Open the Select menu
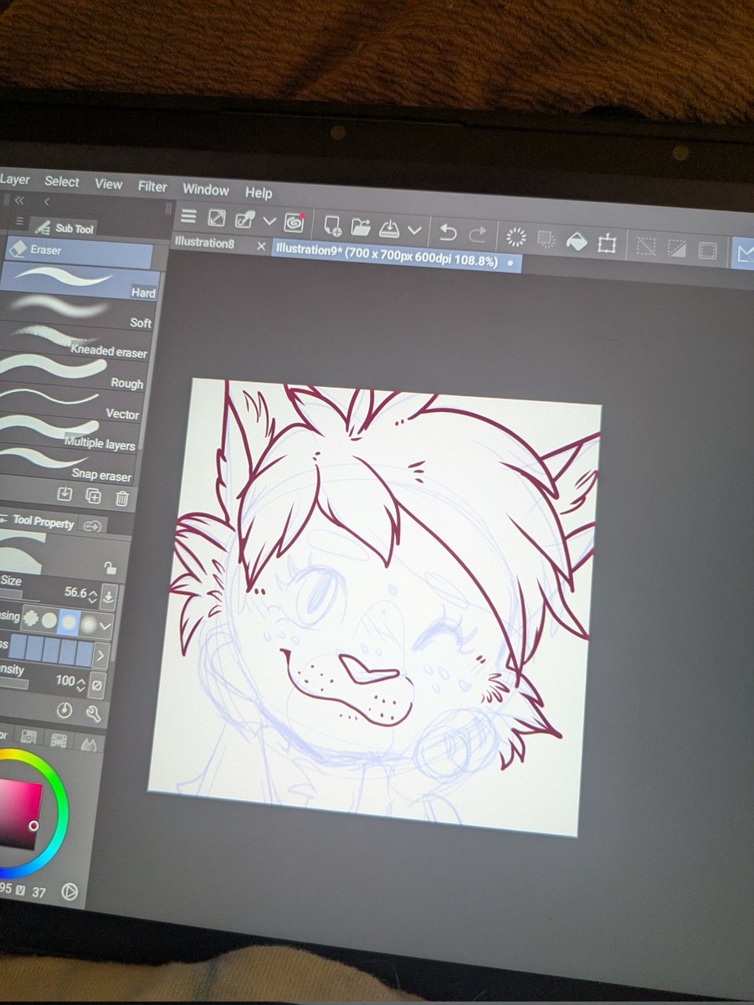This screenshot has width=754, height=1005. click(62, 182)
